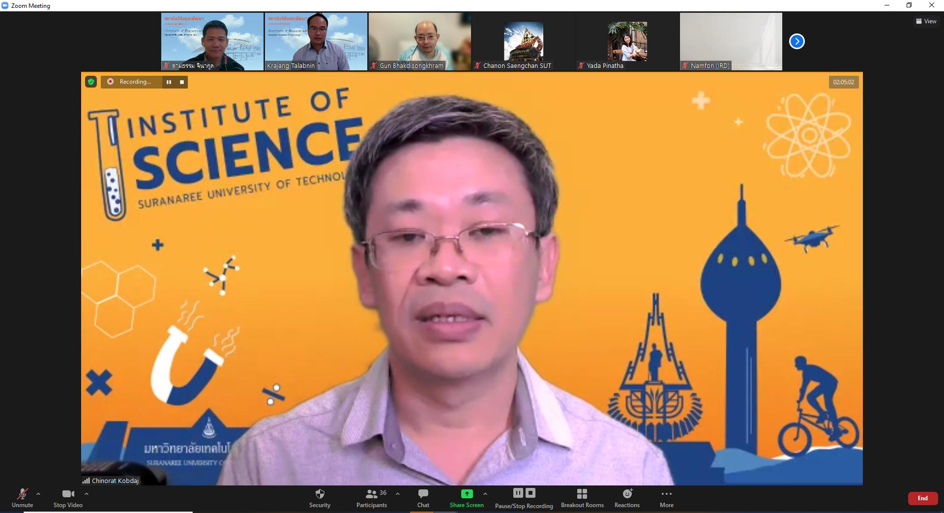Stop the recording in top indicator

182,82
